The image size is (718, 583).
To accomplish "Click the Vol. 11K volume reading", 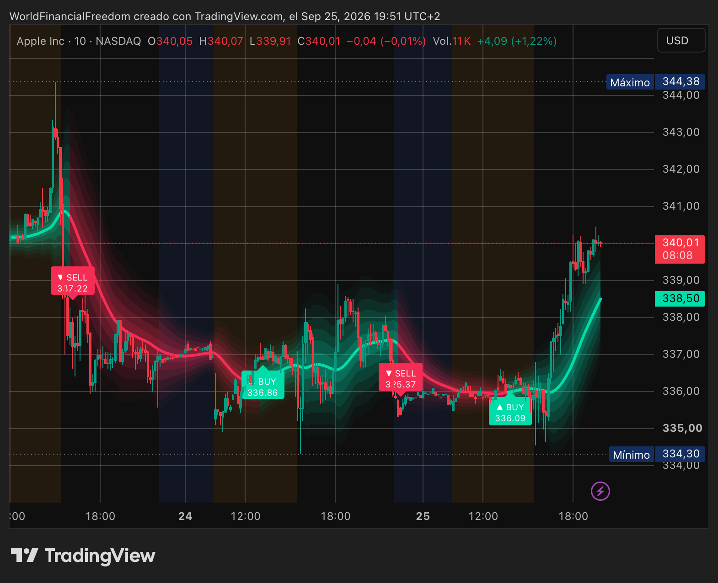I will (452, 41).
